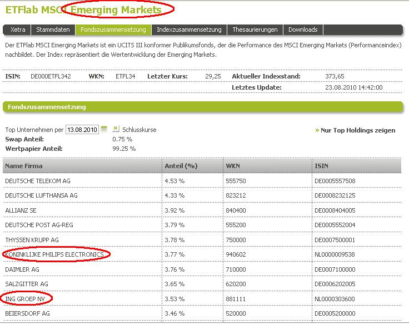Click Nur Top Holdings zeigen link
This screenshot has width=409, height=324.
click(x=358, y=130)
